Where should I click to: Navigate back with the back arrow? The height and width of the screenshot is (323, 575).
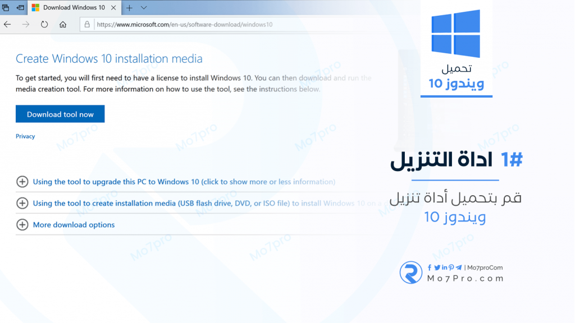tap(8, 25)
